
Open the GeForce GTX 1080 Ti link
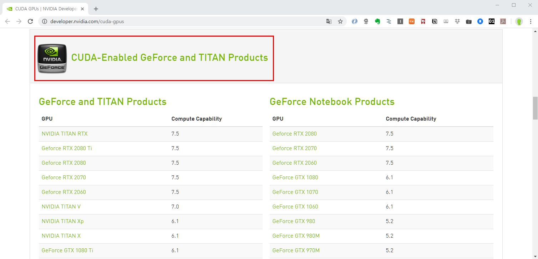(x=67, y=250)
